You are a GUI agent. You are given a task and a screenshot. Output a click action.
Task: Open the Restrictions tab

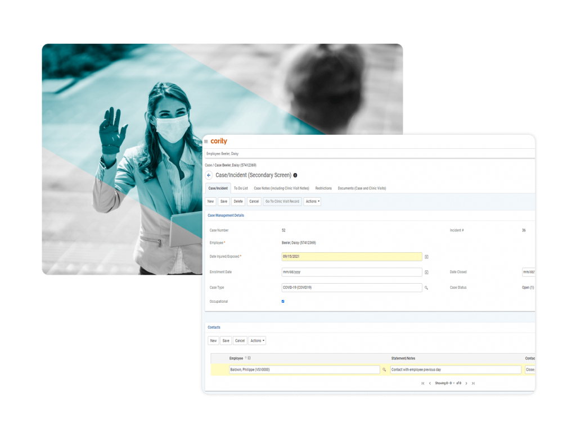[324, 188]
